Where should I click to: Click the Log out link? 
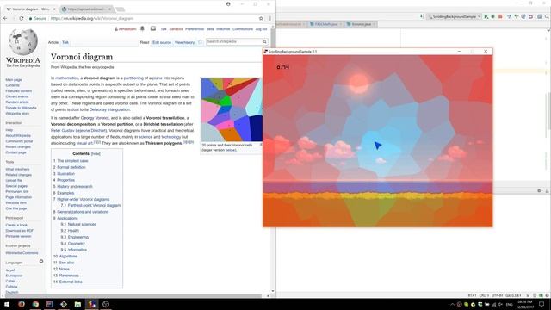click(261, 29)
